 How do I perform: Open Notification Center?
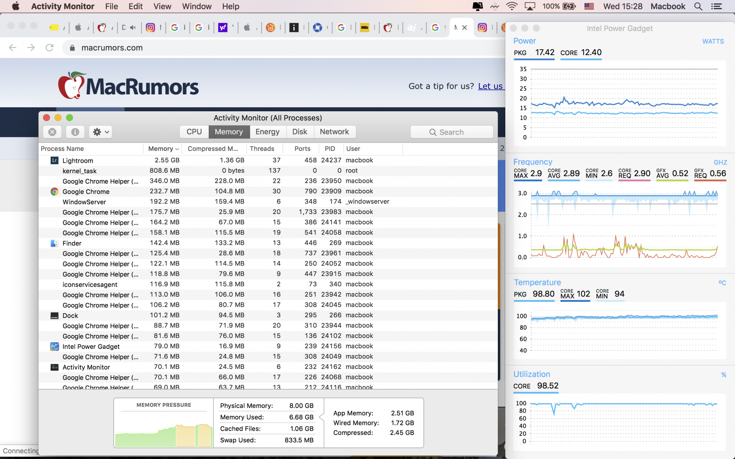tap(717, 6)
